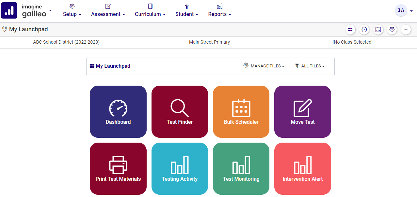Open the Reports menu
The image size is (417, 197).
pyautogui.click(x=219, y=14)
